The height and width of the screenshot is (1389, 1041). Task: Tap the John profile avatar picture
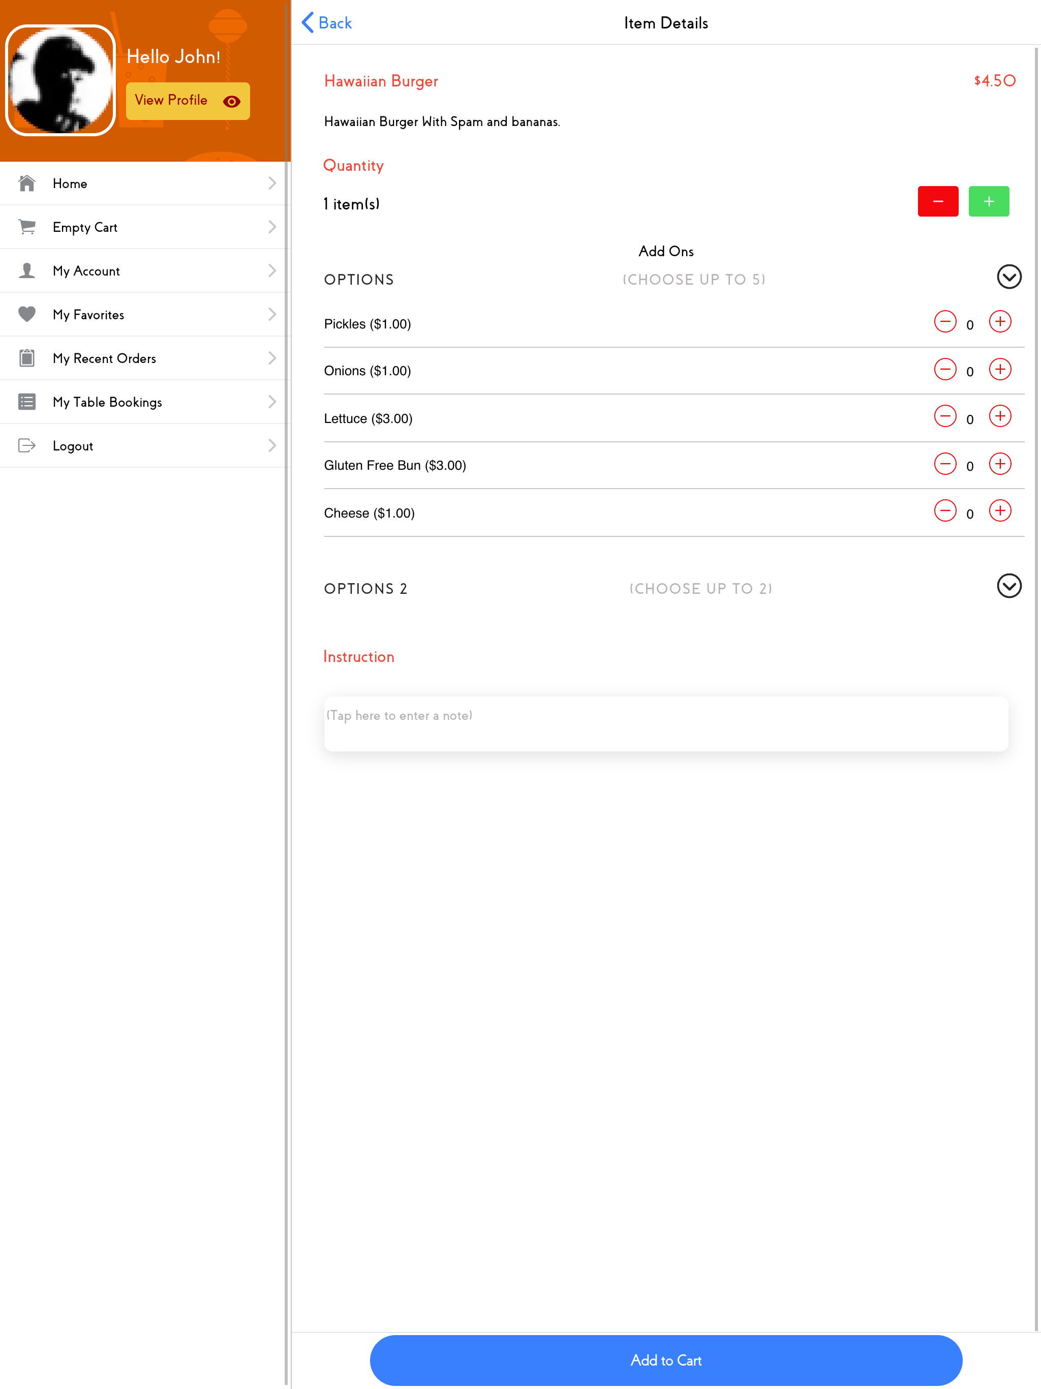(x=61, y=80)
